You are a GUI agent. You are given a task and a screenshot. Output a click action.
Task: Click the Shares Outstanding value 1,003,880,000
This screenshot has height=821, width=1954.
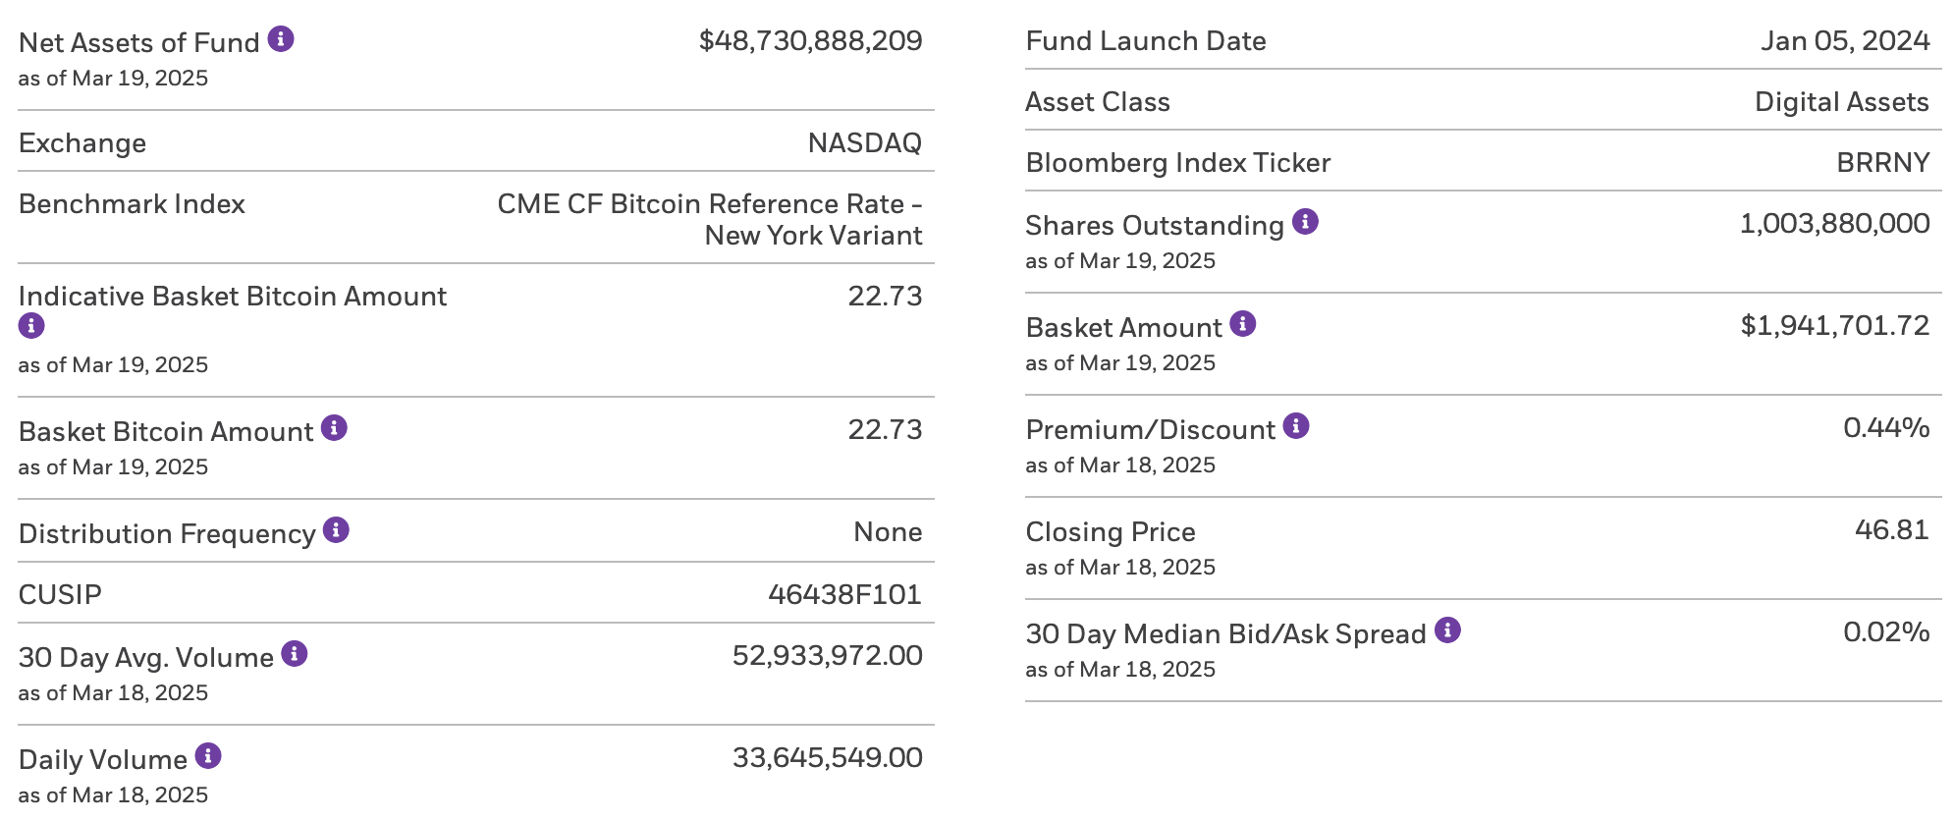1834,224
